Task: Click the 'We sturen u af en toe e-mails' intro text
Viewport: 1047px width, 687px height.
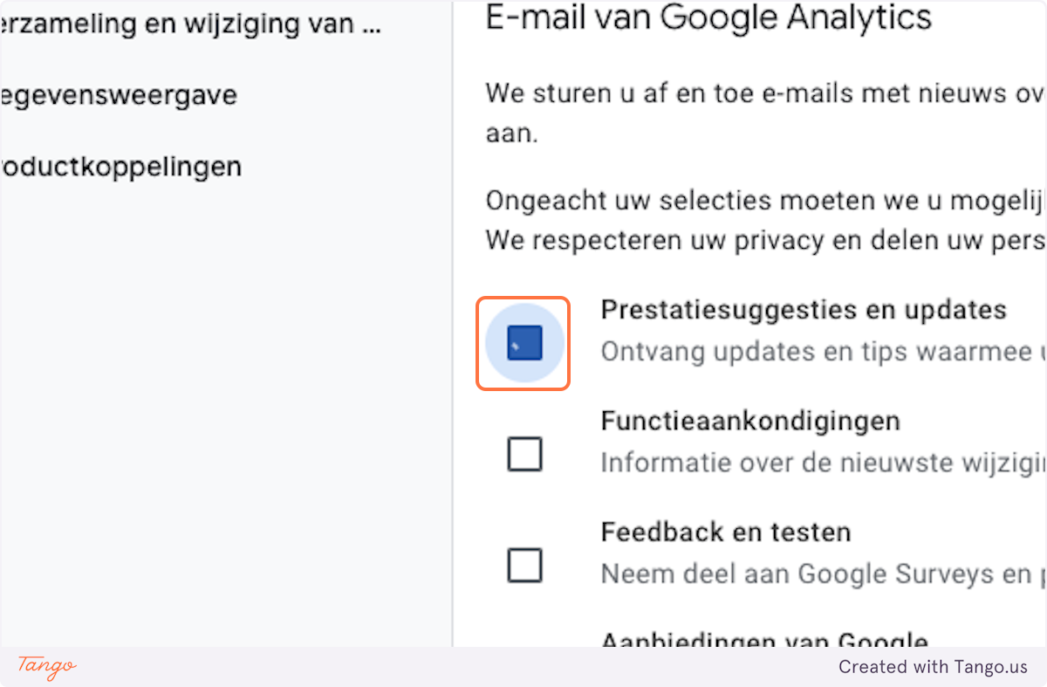Action: [759, 93]
